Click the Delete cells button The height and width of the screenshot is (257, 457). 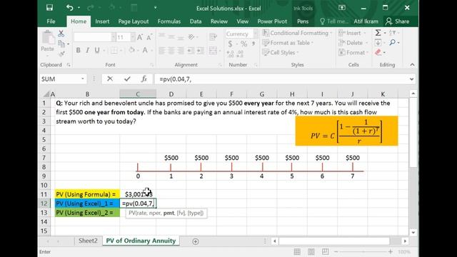(x=353, y=43)
